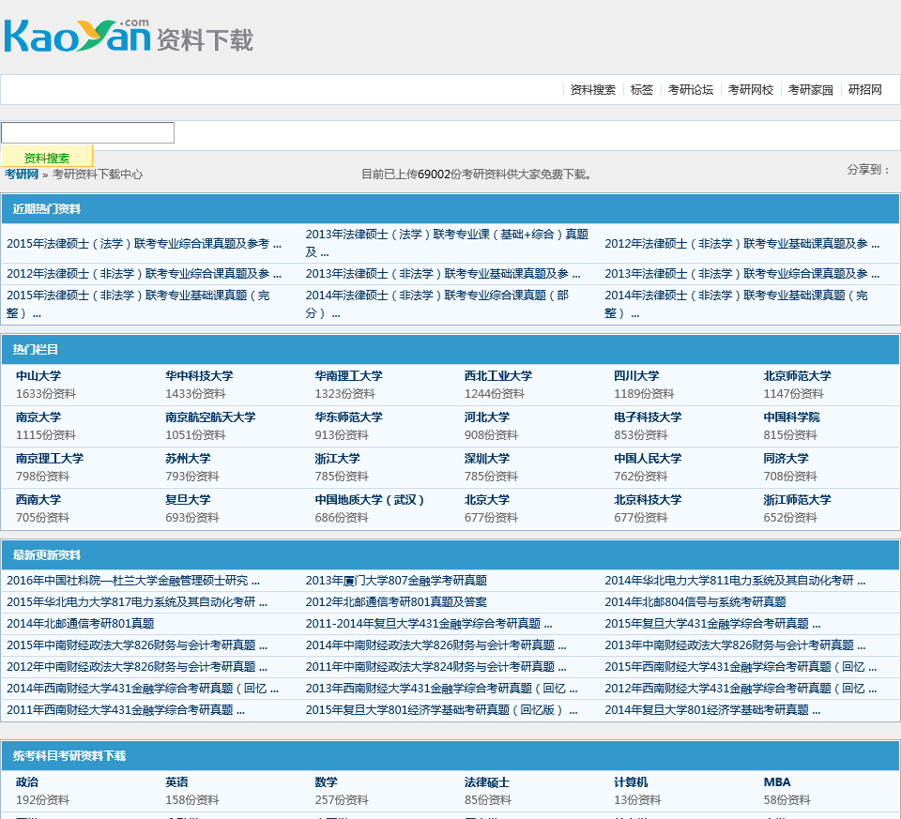Open 2013年法律硕士（法学）联考专业课（基础+综合）真题 link
This screenshot has width=901, height=819.
(447, 243)
